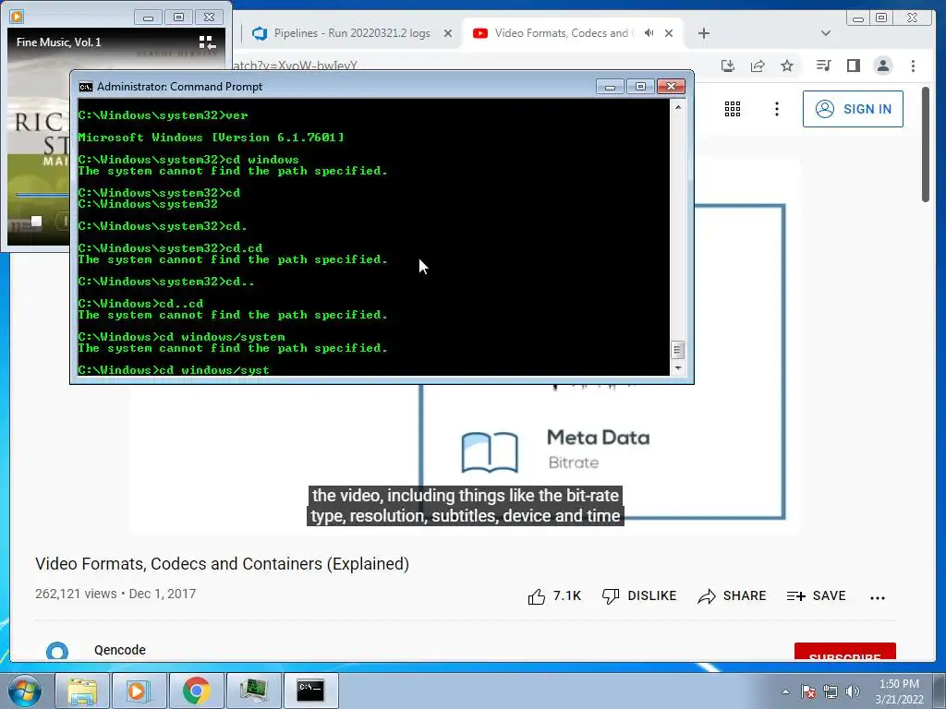Click the Show desktop button

940,691
